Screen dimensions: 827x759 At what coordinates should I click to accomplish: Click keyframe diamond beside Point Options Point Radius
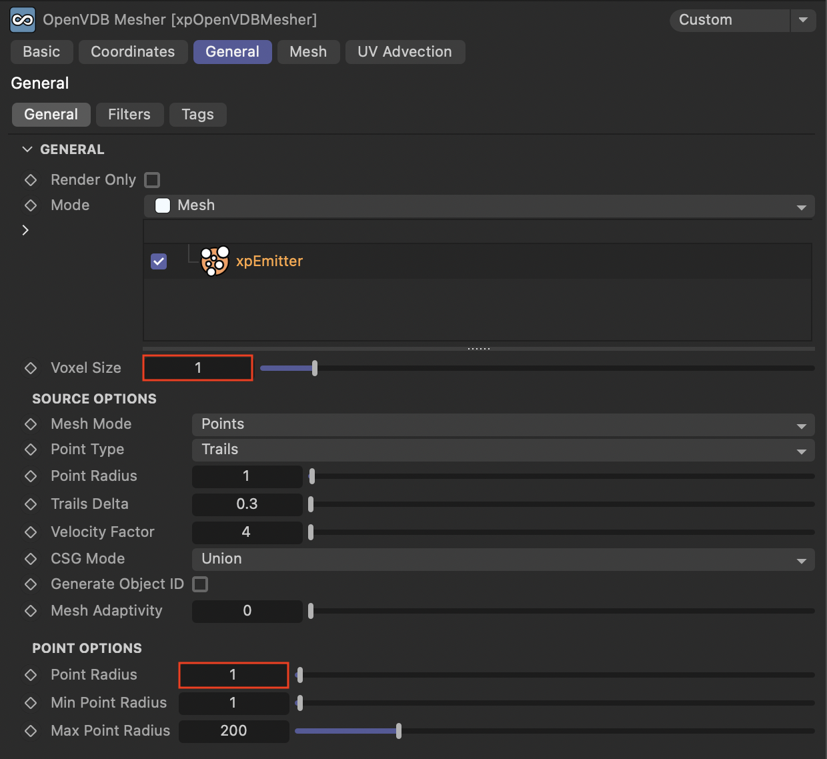coord(31,675)
